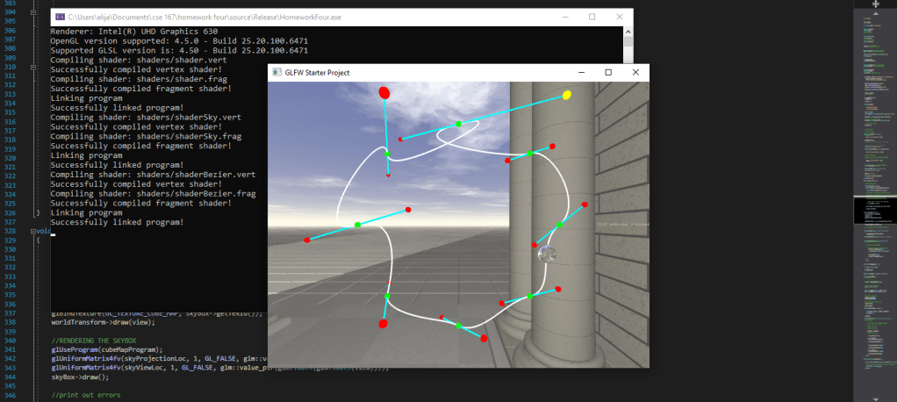Select the yellow control point on the curve
This screenshot has width=897, height=402.
(567, 95)
